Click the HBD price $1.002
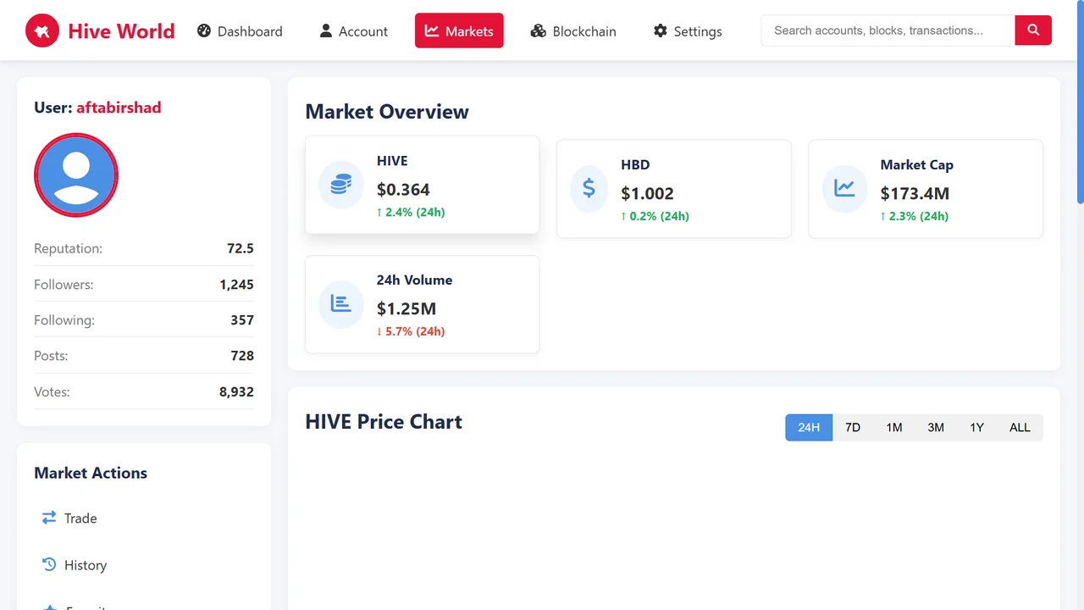The width and height of the screenshot is (1084, 610). click(x=647, y=193)
